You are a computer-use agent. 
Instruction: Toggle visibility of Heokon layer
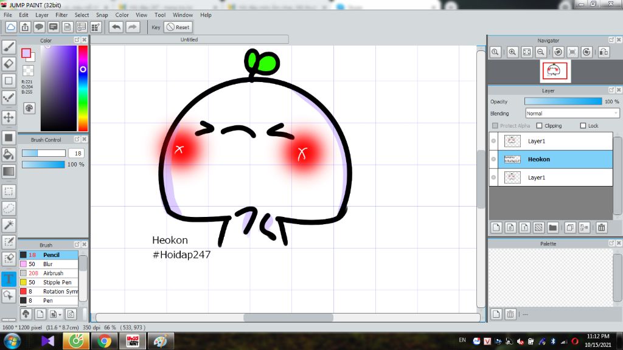point(493,159)
